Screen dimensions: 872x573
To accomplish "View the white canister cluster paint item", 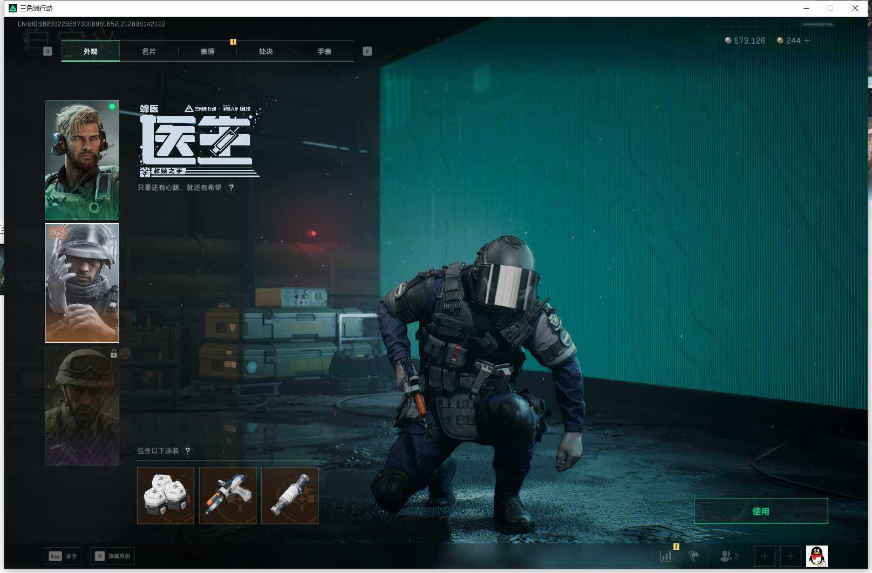I will tap(166, 495).
